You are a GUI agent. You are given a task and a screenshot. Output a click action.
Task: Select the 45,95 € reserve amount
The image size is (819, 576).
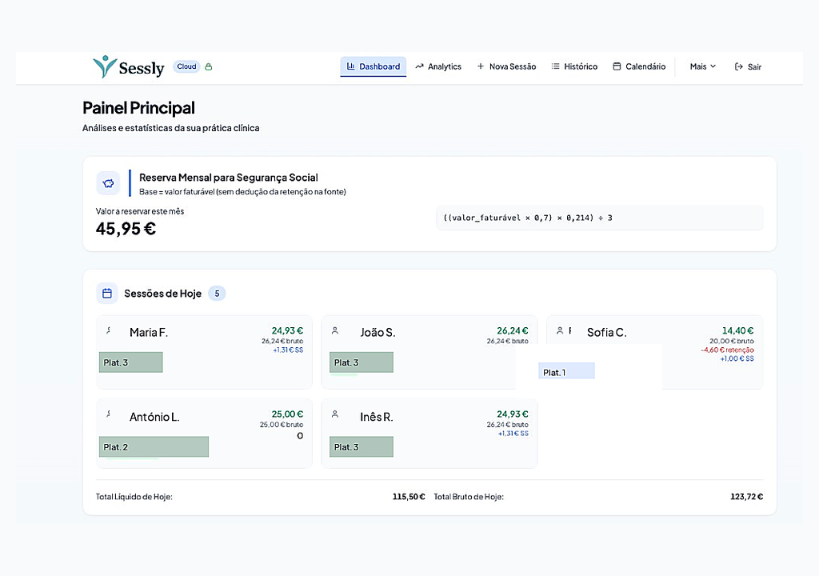click(126, 229)
